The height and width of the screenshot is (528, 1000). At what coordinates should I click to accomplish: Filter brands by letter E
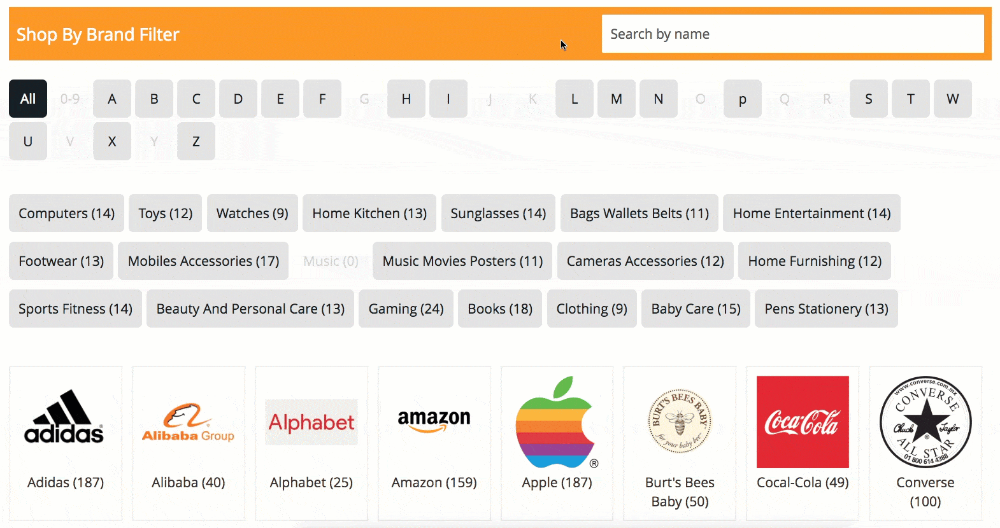[x=280, y=99]
